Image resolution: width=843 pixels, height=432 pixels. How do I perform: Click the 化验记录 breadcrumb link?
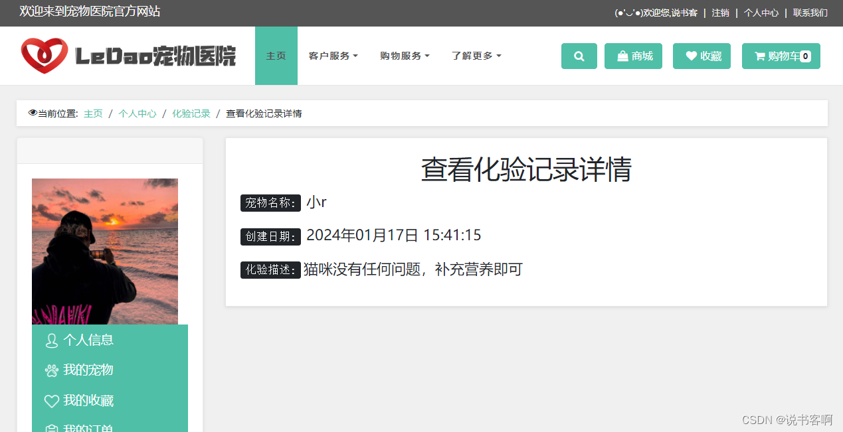191,113
